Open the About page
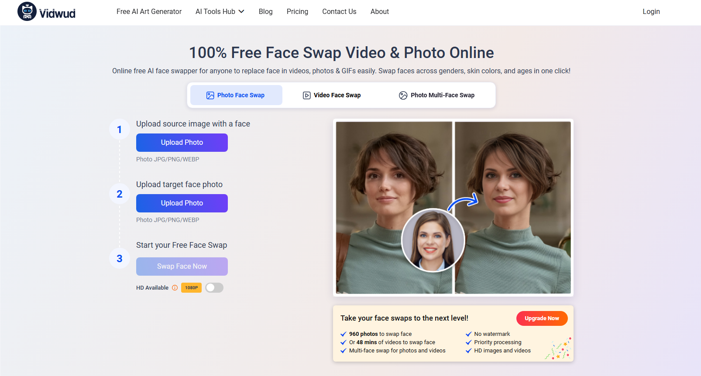701x376 pixels. 380,12
